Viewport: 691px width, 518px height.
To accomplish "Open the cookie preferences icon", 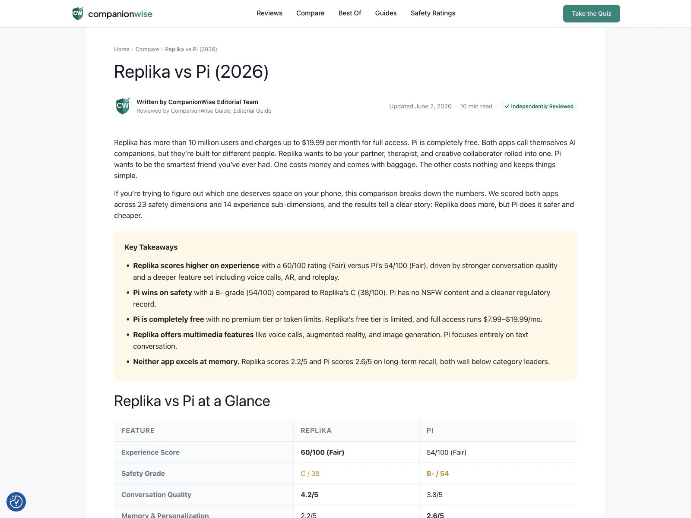I will 16,502.
